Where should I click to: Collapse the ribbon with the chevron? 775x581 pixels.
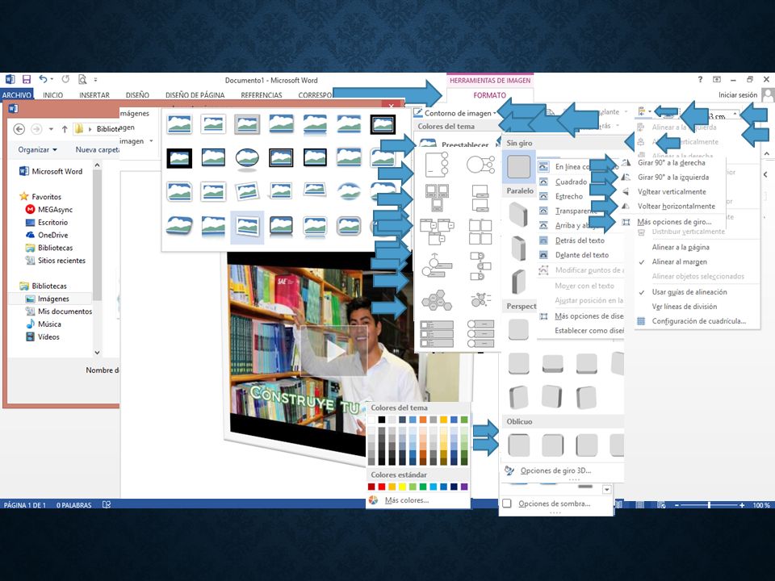[767, 153]
